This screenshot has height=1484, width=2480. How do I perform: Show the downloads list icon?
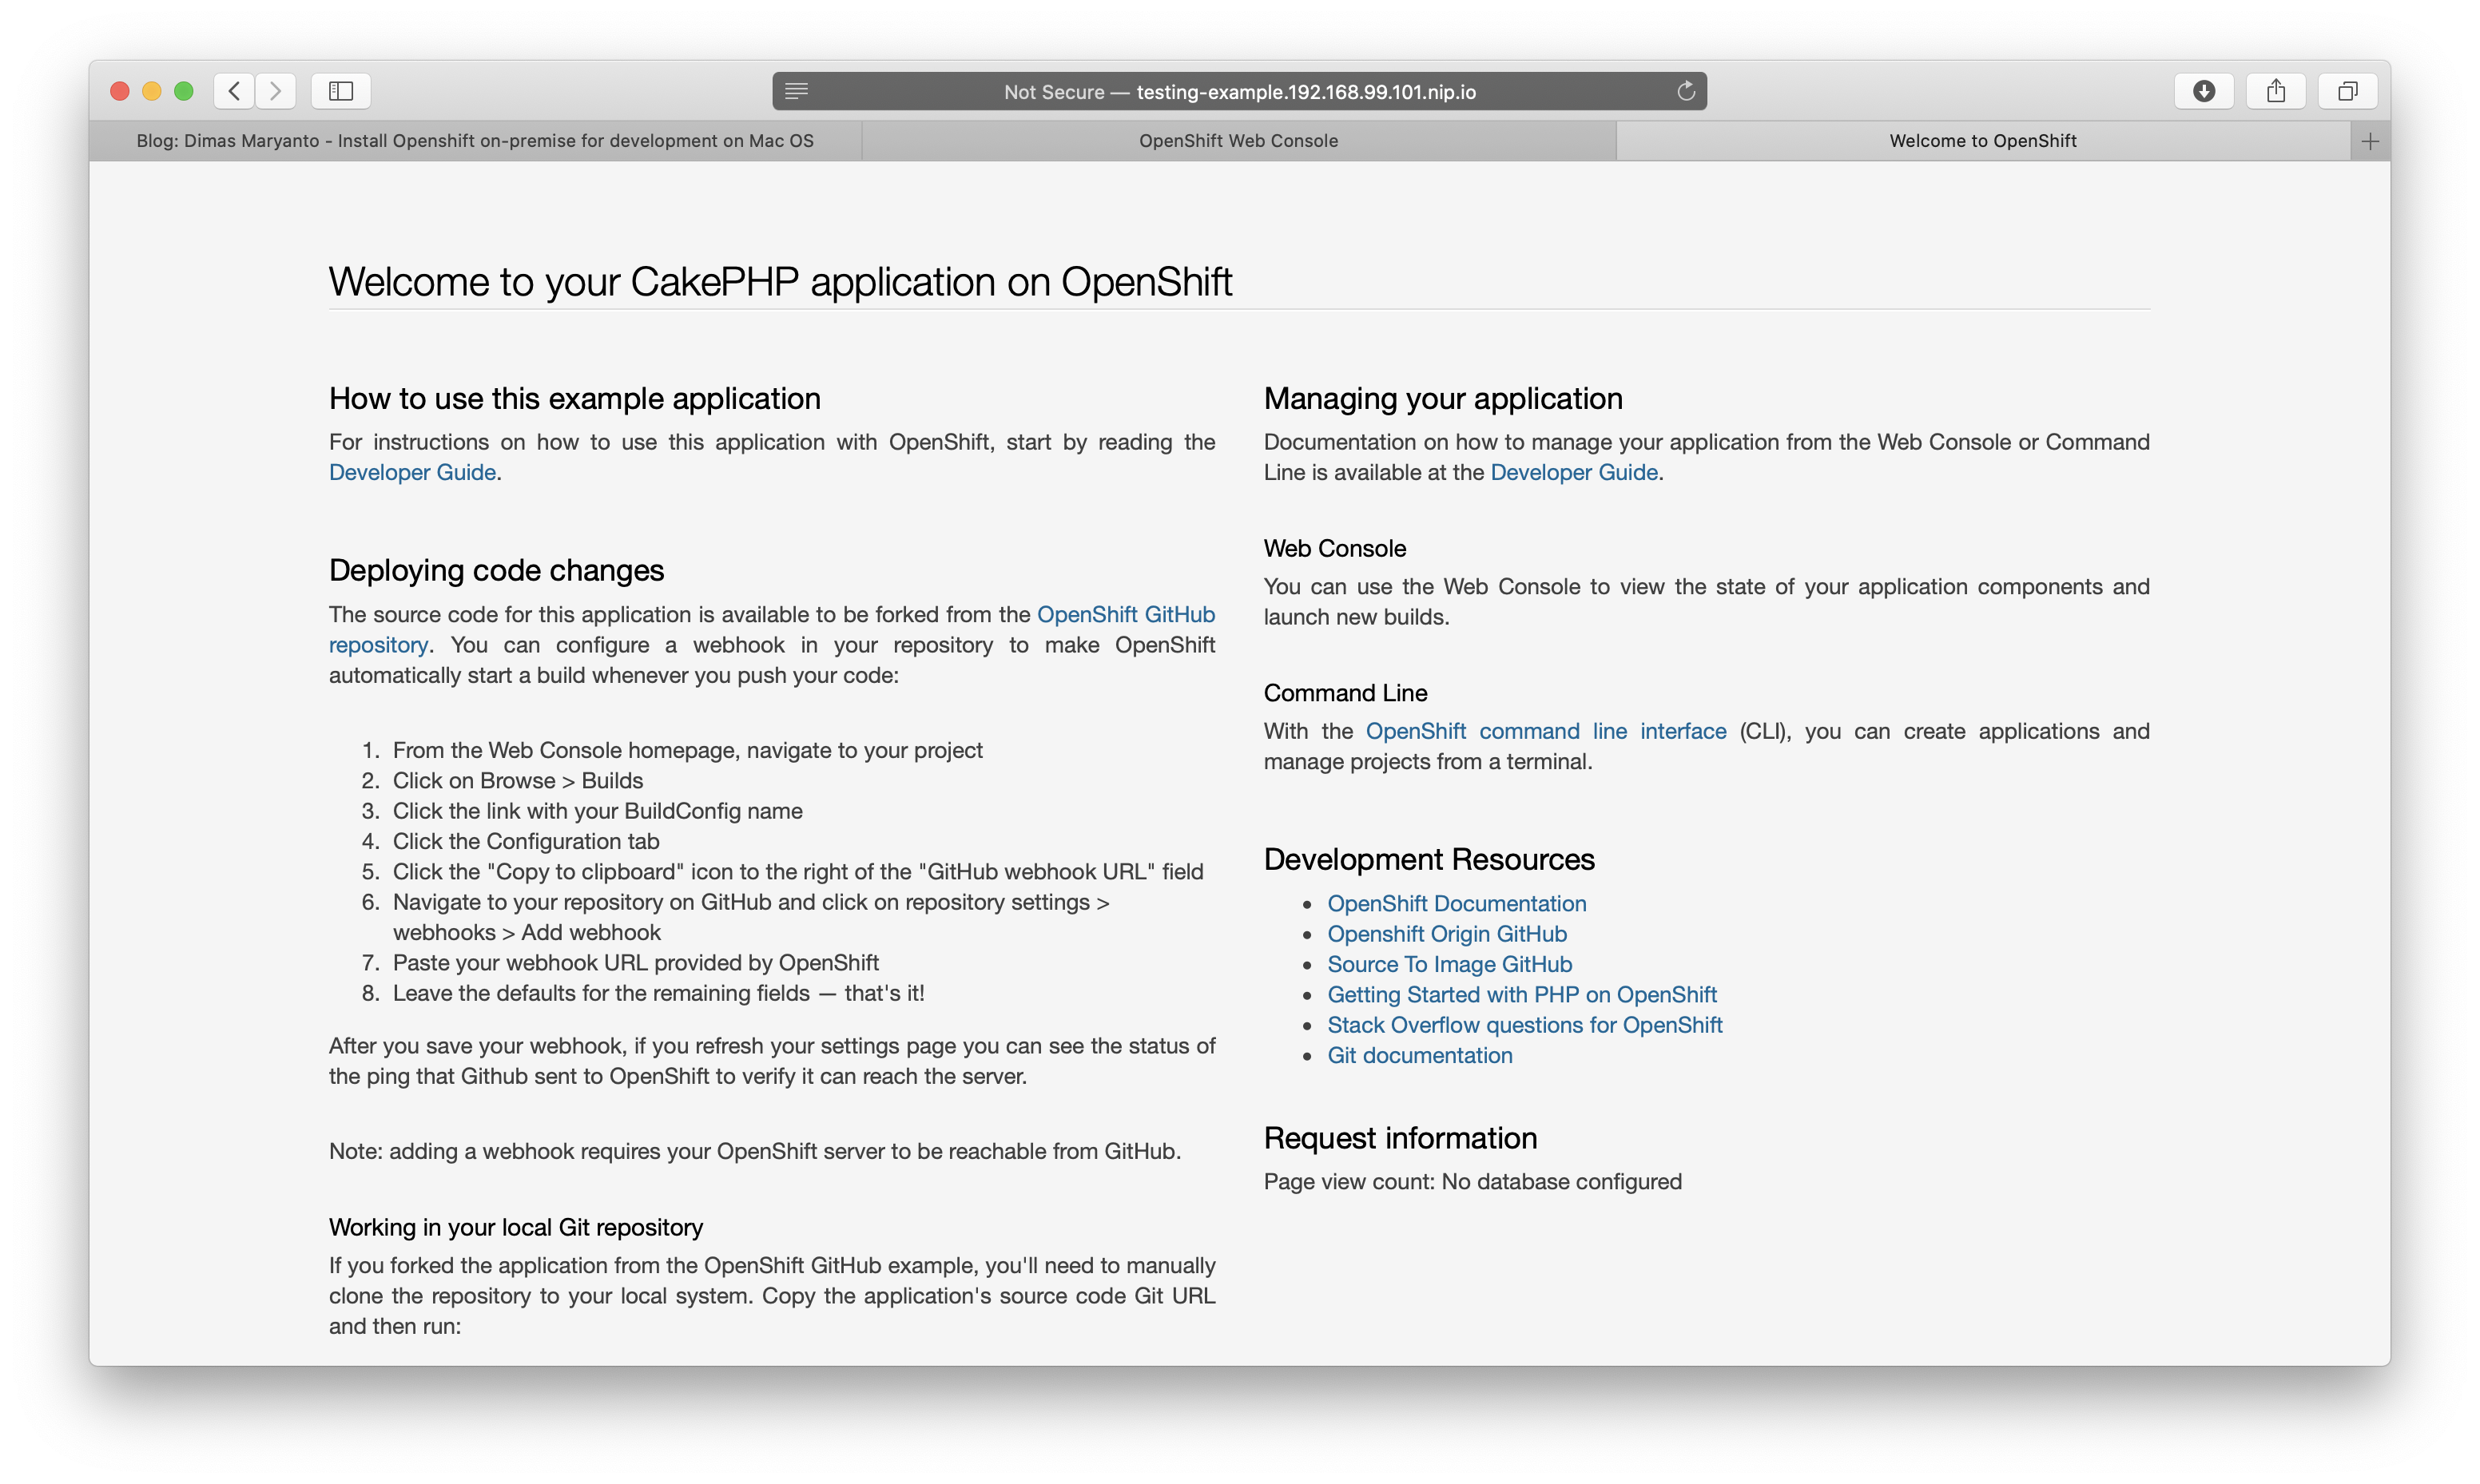pyautogui.click(x=2204, y=91)
